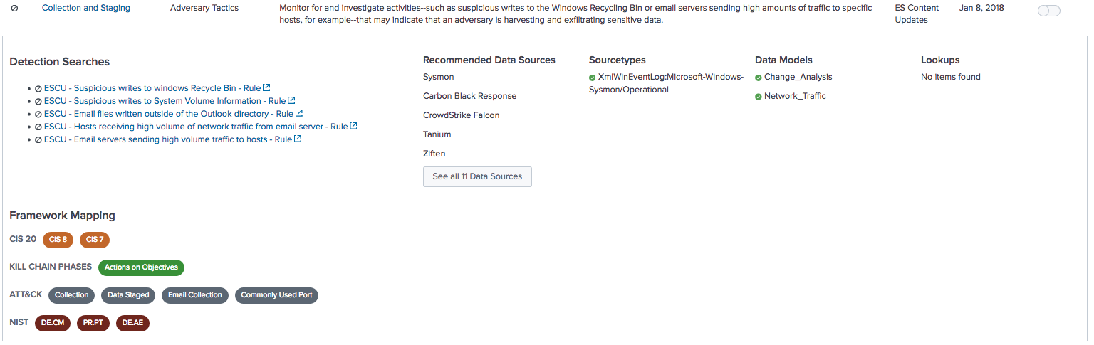Click green check icon next to Change_Analysis
Image resolution: width=1094 pixels, height=345 pixels.
759,78
